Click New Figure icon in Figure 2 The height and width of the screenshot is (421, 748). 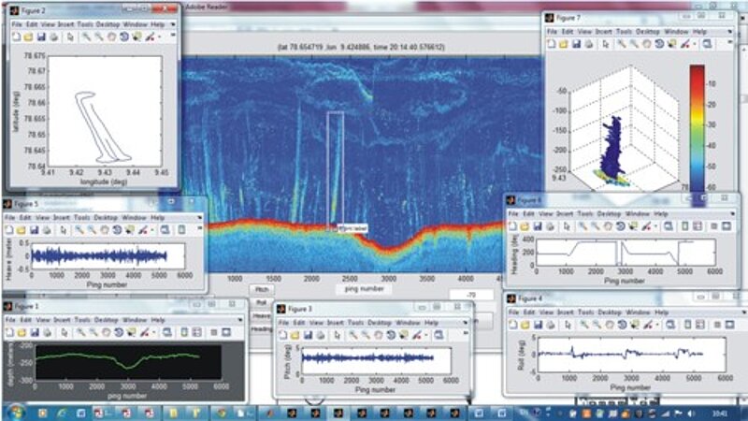pos(16,36)
